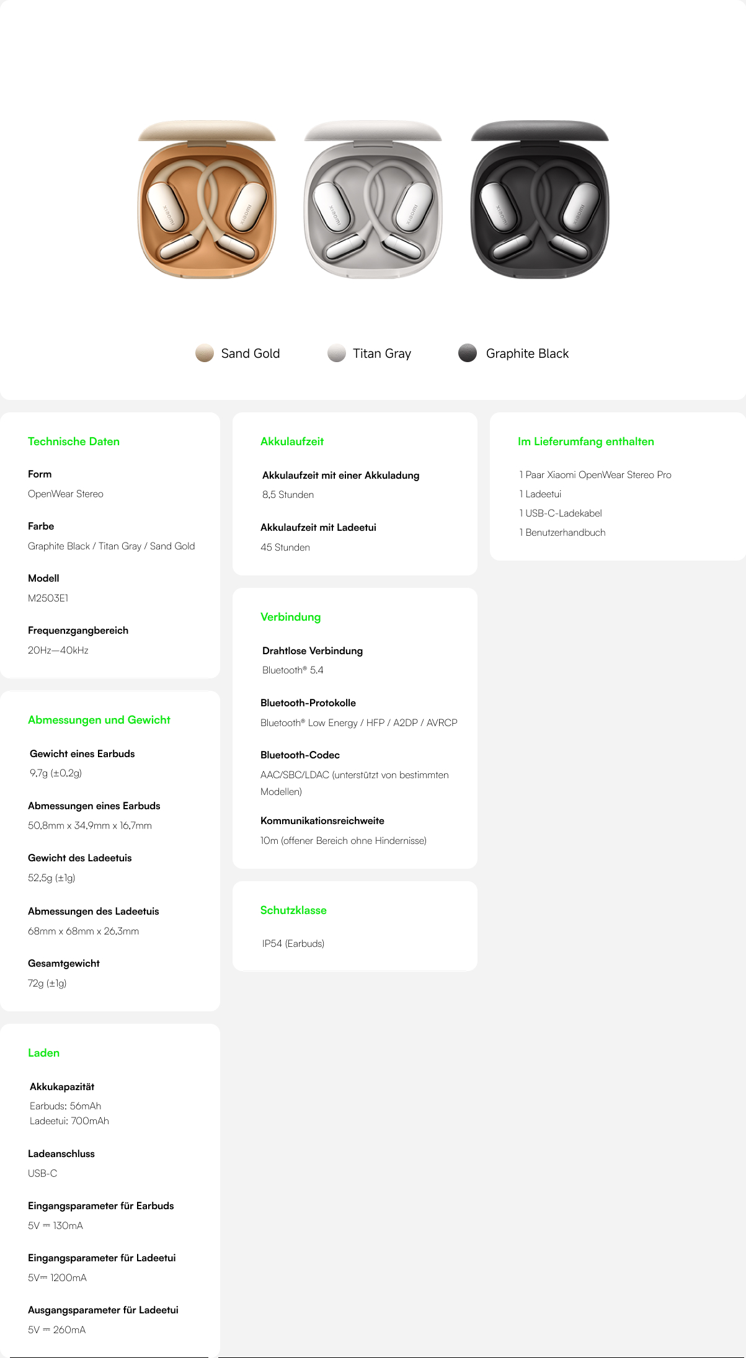746x1358 pixels.
Task: Click the 1 Ladeetui package item
Action: (540, 494)
